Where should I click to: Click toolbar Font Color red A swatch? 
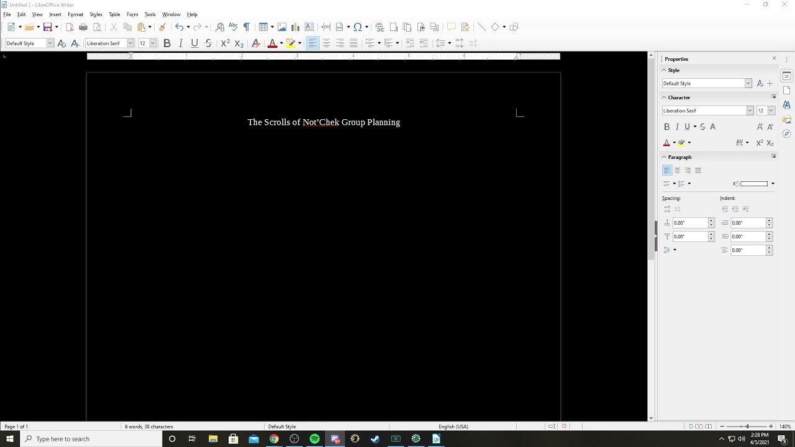pos(271,43)
